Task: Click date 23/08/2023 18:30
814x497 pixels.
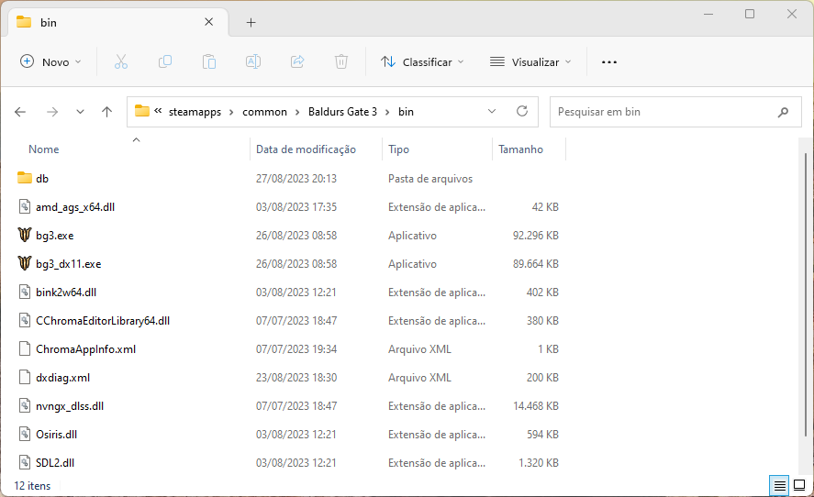Action: 295,377
